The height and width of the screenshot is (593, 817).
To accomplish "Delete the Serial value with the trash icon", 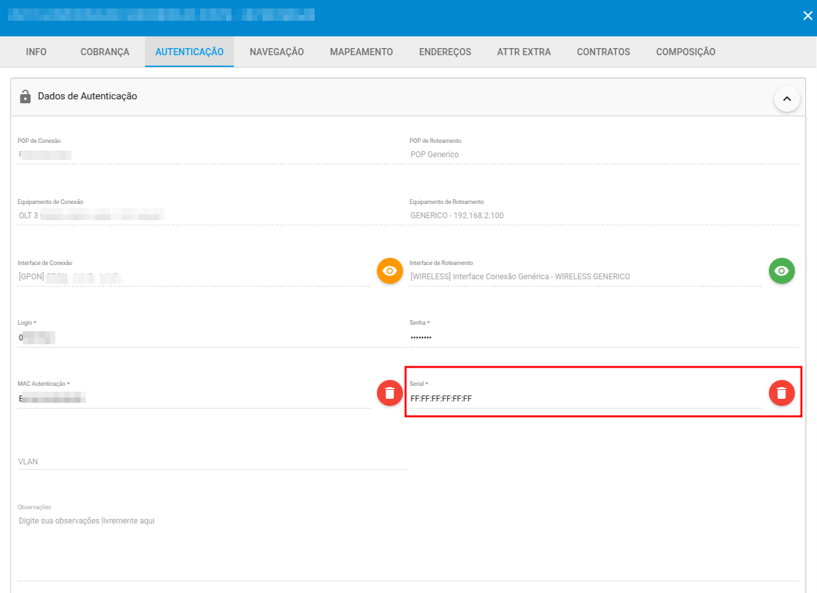I will (x=782, y=393).
